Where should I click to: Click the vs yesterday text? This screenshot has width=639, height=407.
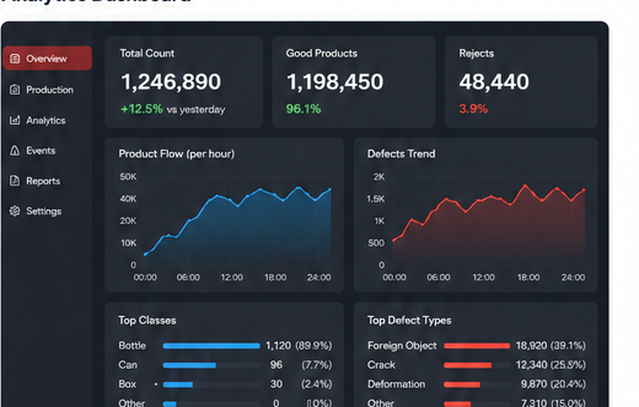196,110
